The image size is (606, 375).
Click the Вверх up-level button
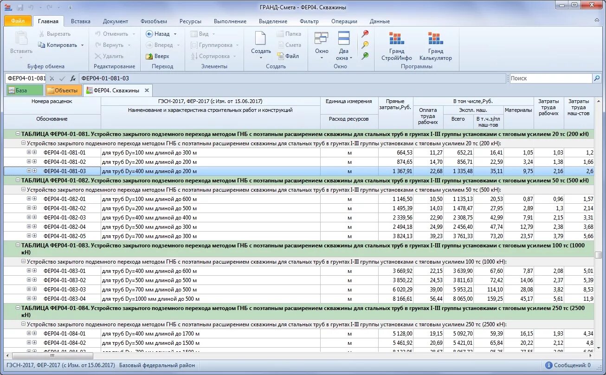point(158,56)
